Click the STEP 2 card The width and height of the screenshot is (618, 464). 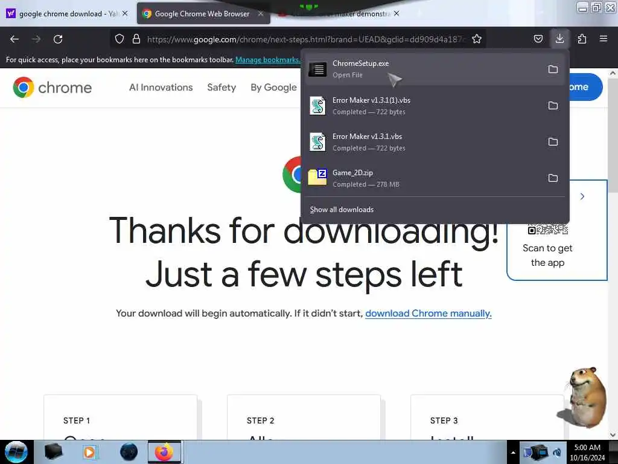click(x=304, y=417)
